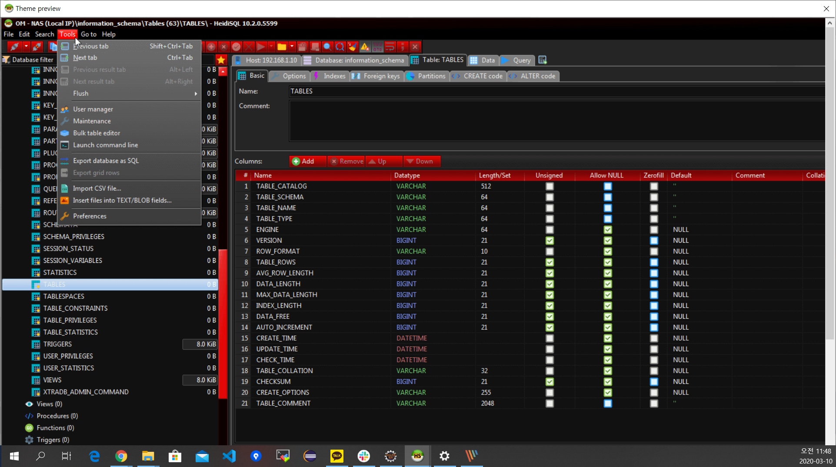Click the disconnect plug toolbar icon
836x467 pixels.
click(x=37, y=46)
